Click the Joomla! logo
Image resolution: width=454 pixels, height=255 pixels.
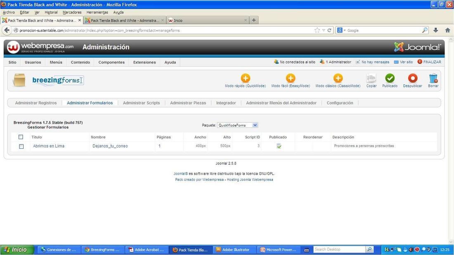point(417,47)
